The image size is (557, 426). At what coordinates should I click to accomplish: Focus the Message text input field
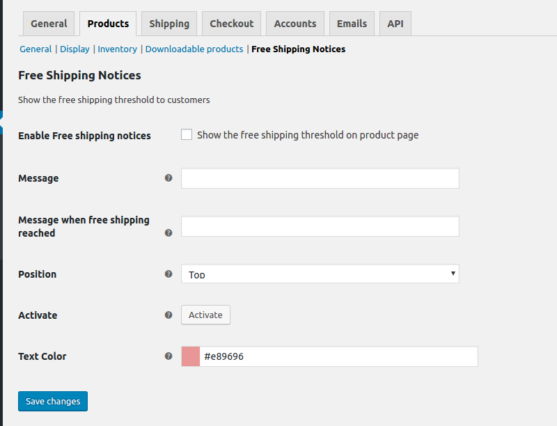(320, 178)
